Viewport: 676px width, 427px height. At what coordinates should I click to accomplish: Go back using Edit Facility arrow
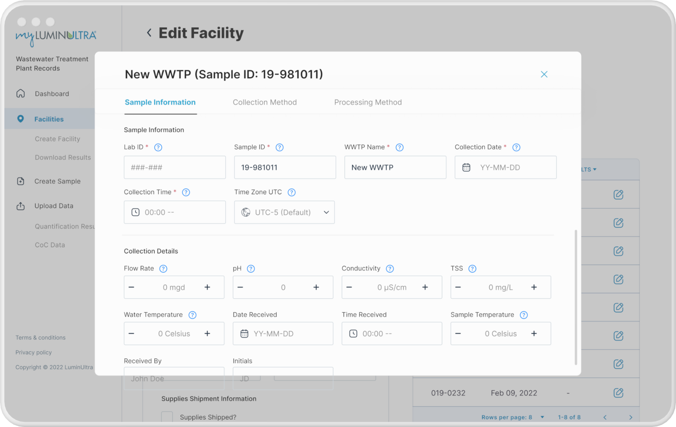[149, 33]
